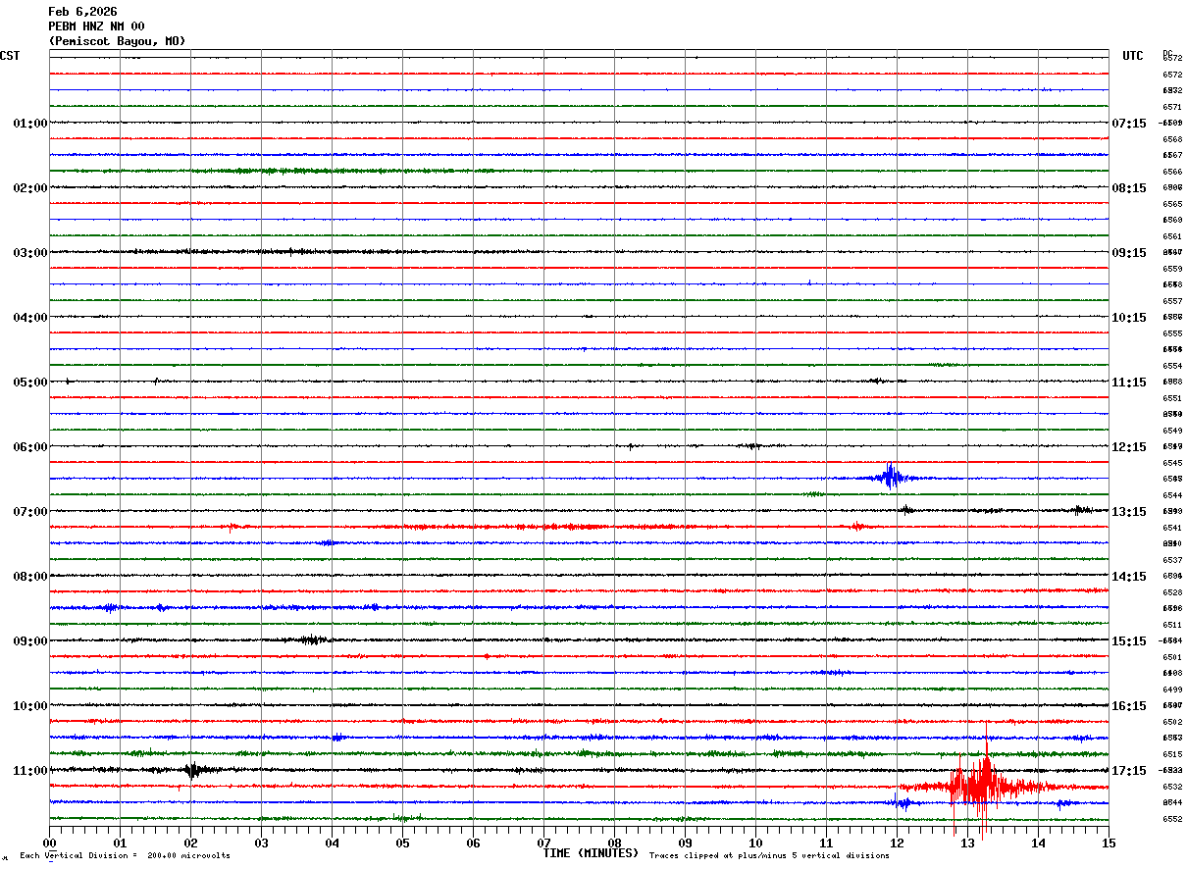Image resolution: width=1187 pixels, height=869 pixels.
Task: Click the 13:15 UTC row label
Action: click(x=1129, y=512)
